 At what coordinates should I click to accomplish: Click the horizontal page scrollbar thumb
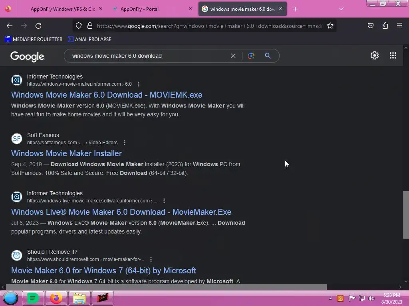tap(166, 287)
